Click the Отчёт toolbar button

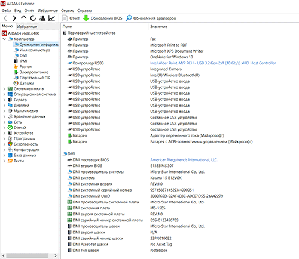71,18
